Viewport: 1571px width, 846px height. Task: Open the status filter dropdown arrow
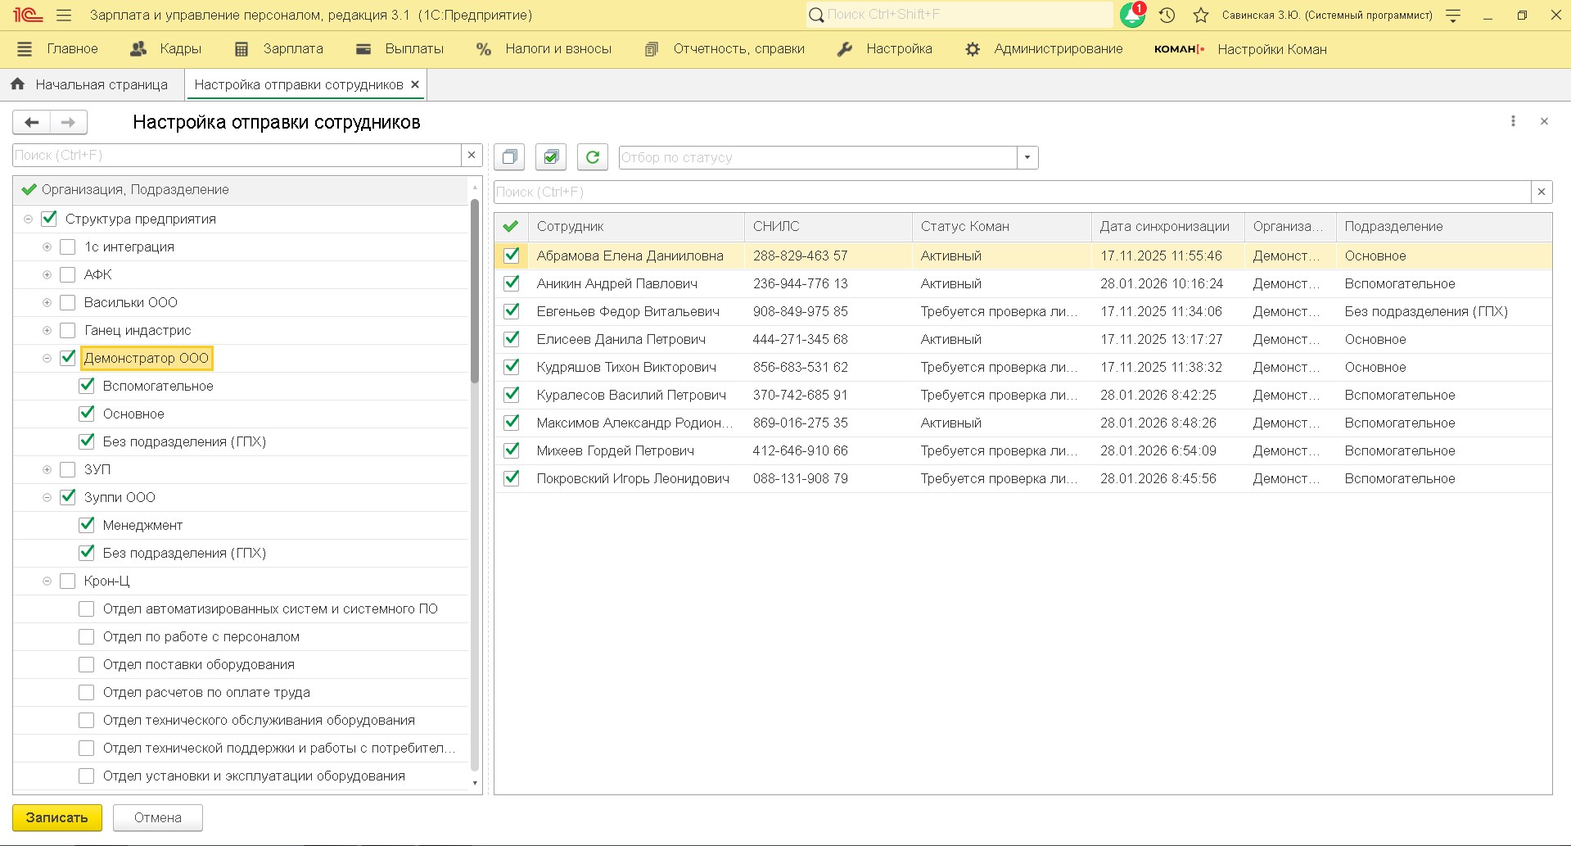(x=1027, y=157)
